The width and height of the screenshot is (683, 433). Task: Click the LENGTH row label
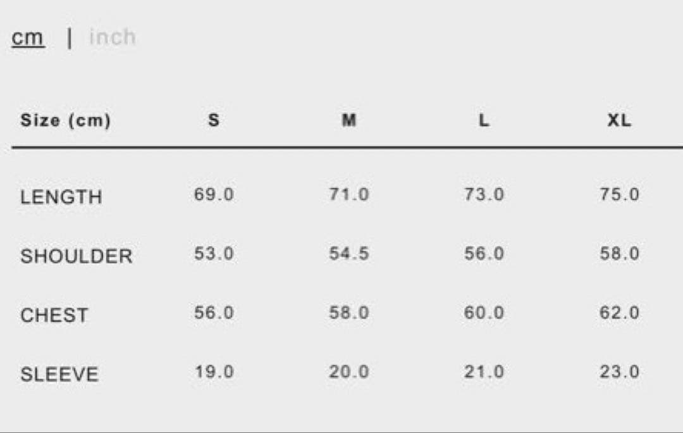coord(61,197)
